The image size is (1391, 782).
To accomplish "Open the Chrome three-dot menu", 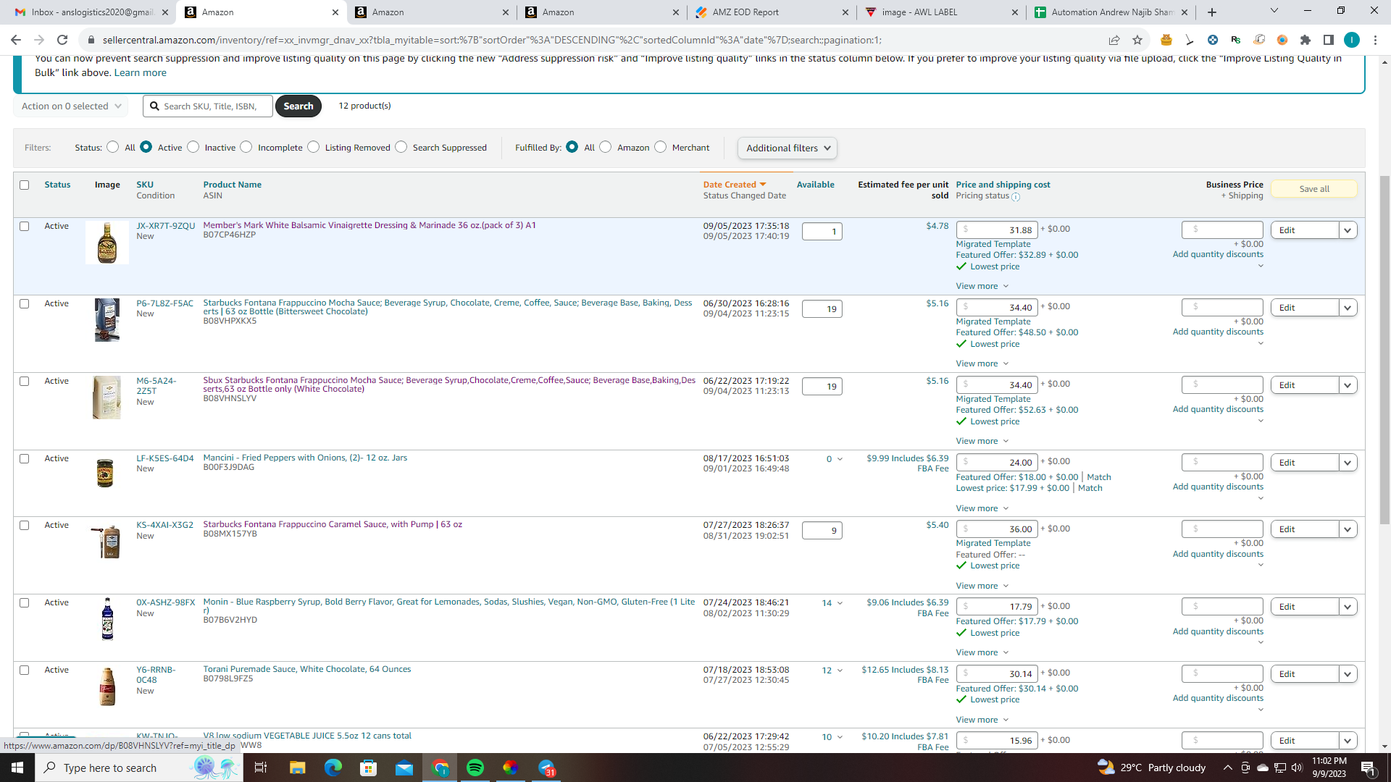I will (x=1375, y=40).
